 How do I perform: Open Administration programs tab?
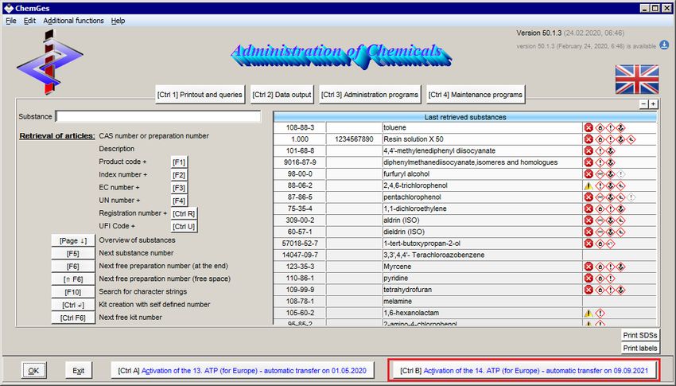tap(370, 95)
